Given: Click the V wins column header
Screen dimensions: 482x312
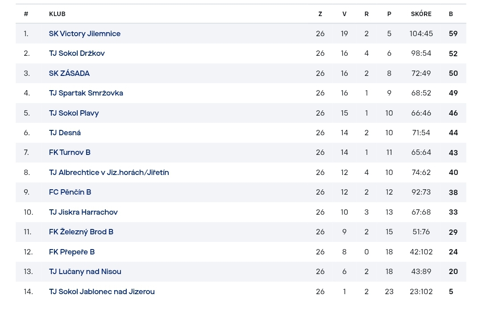Looking at the screenshot, I should (344, 14).
